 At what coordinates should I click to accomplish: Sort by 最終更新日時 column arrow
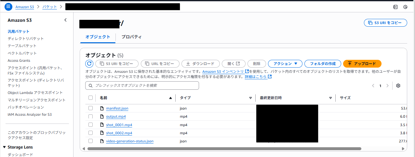tap(330, 98)
